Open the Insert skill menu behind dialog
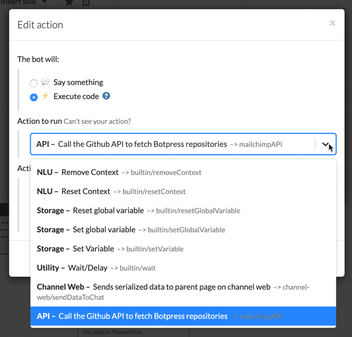The width and height of the screenshot is (352, 337). (24, 2)
